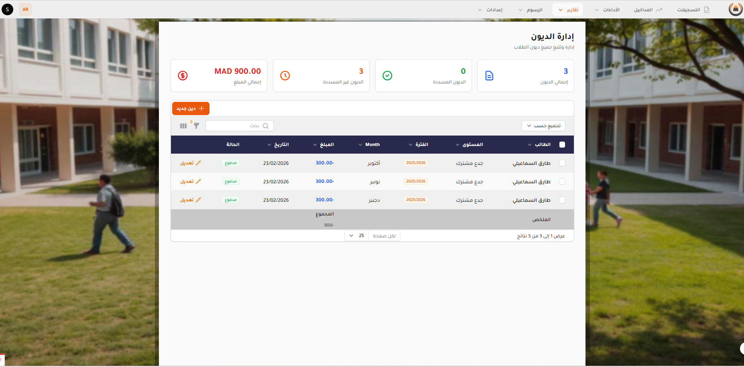744x367 pixels.
Task: Select the checkbox for the October debt row
Action: [x=562, y=163]
